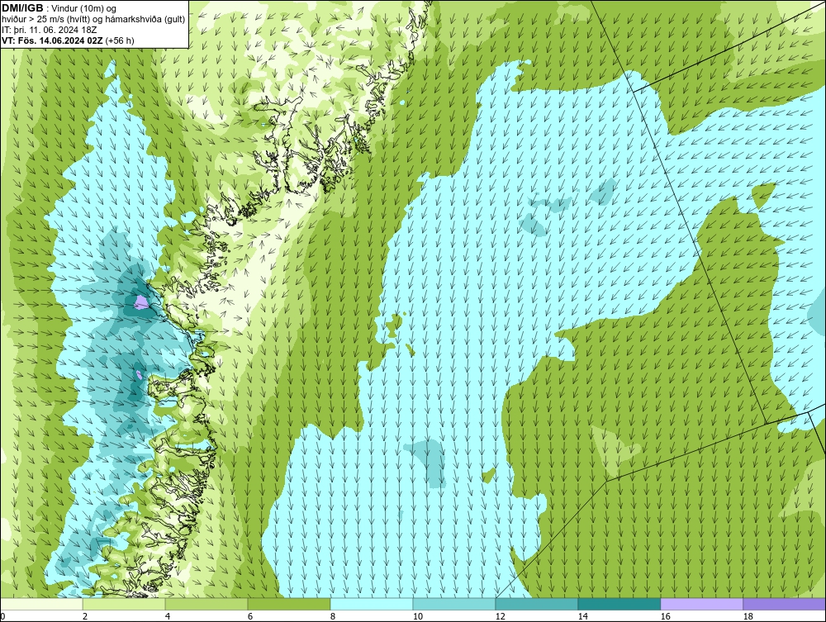Click the 6–8 m/s olive green swatch
The image size is (826, 622).
[289, 604]
